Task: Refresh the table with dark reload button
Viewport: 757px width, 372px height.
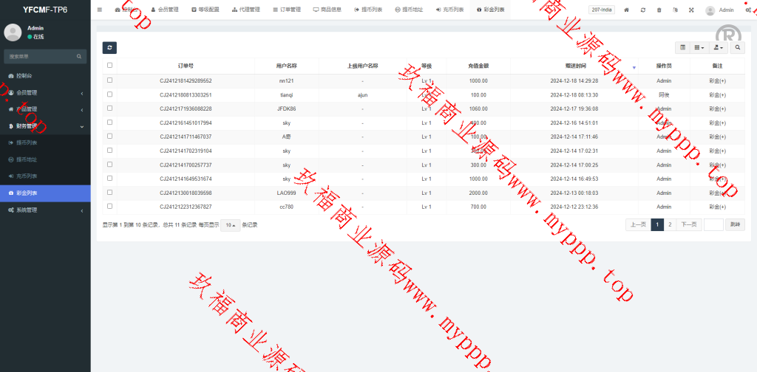Action: tap(109, 47)
